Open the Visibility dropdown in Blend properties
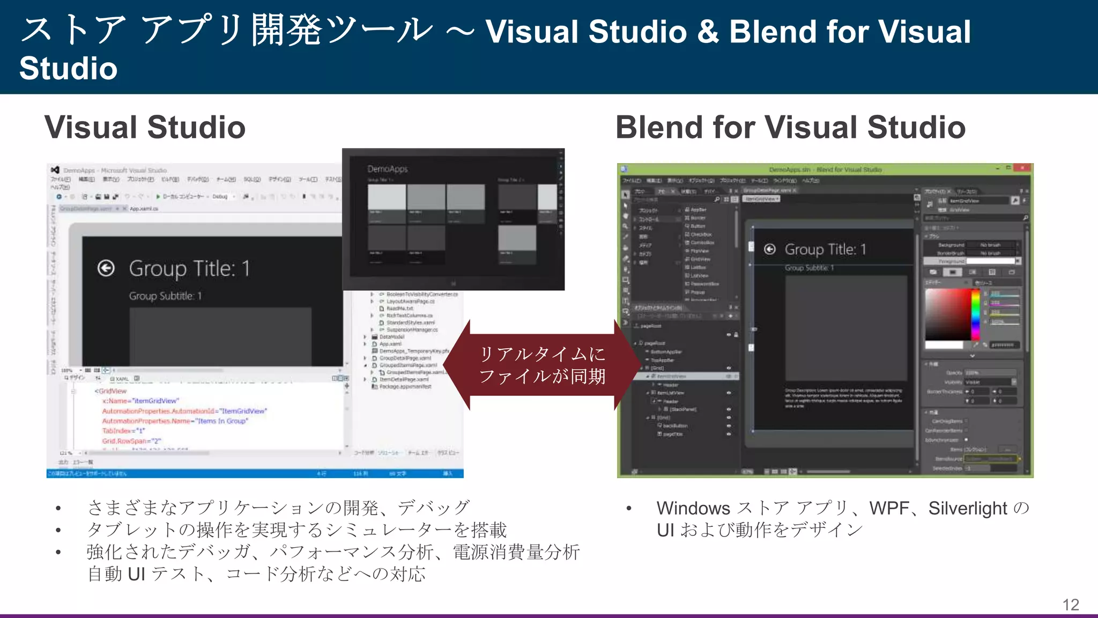 [x=990, y=382]
